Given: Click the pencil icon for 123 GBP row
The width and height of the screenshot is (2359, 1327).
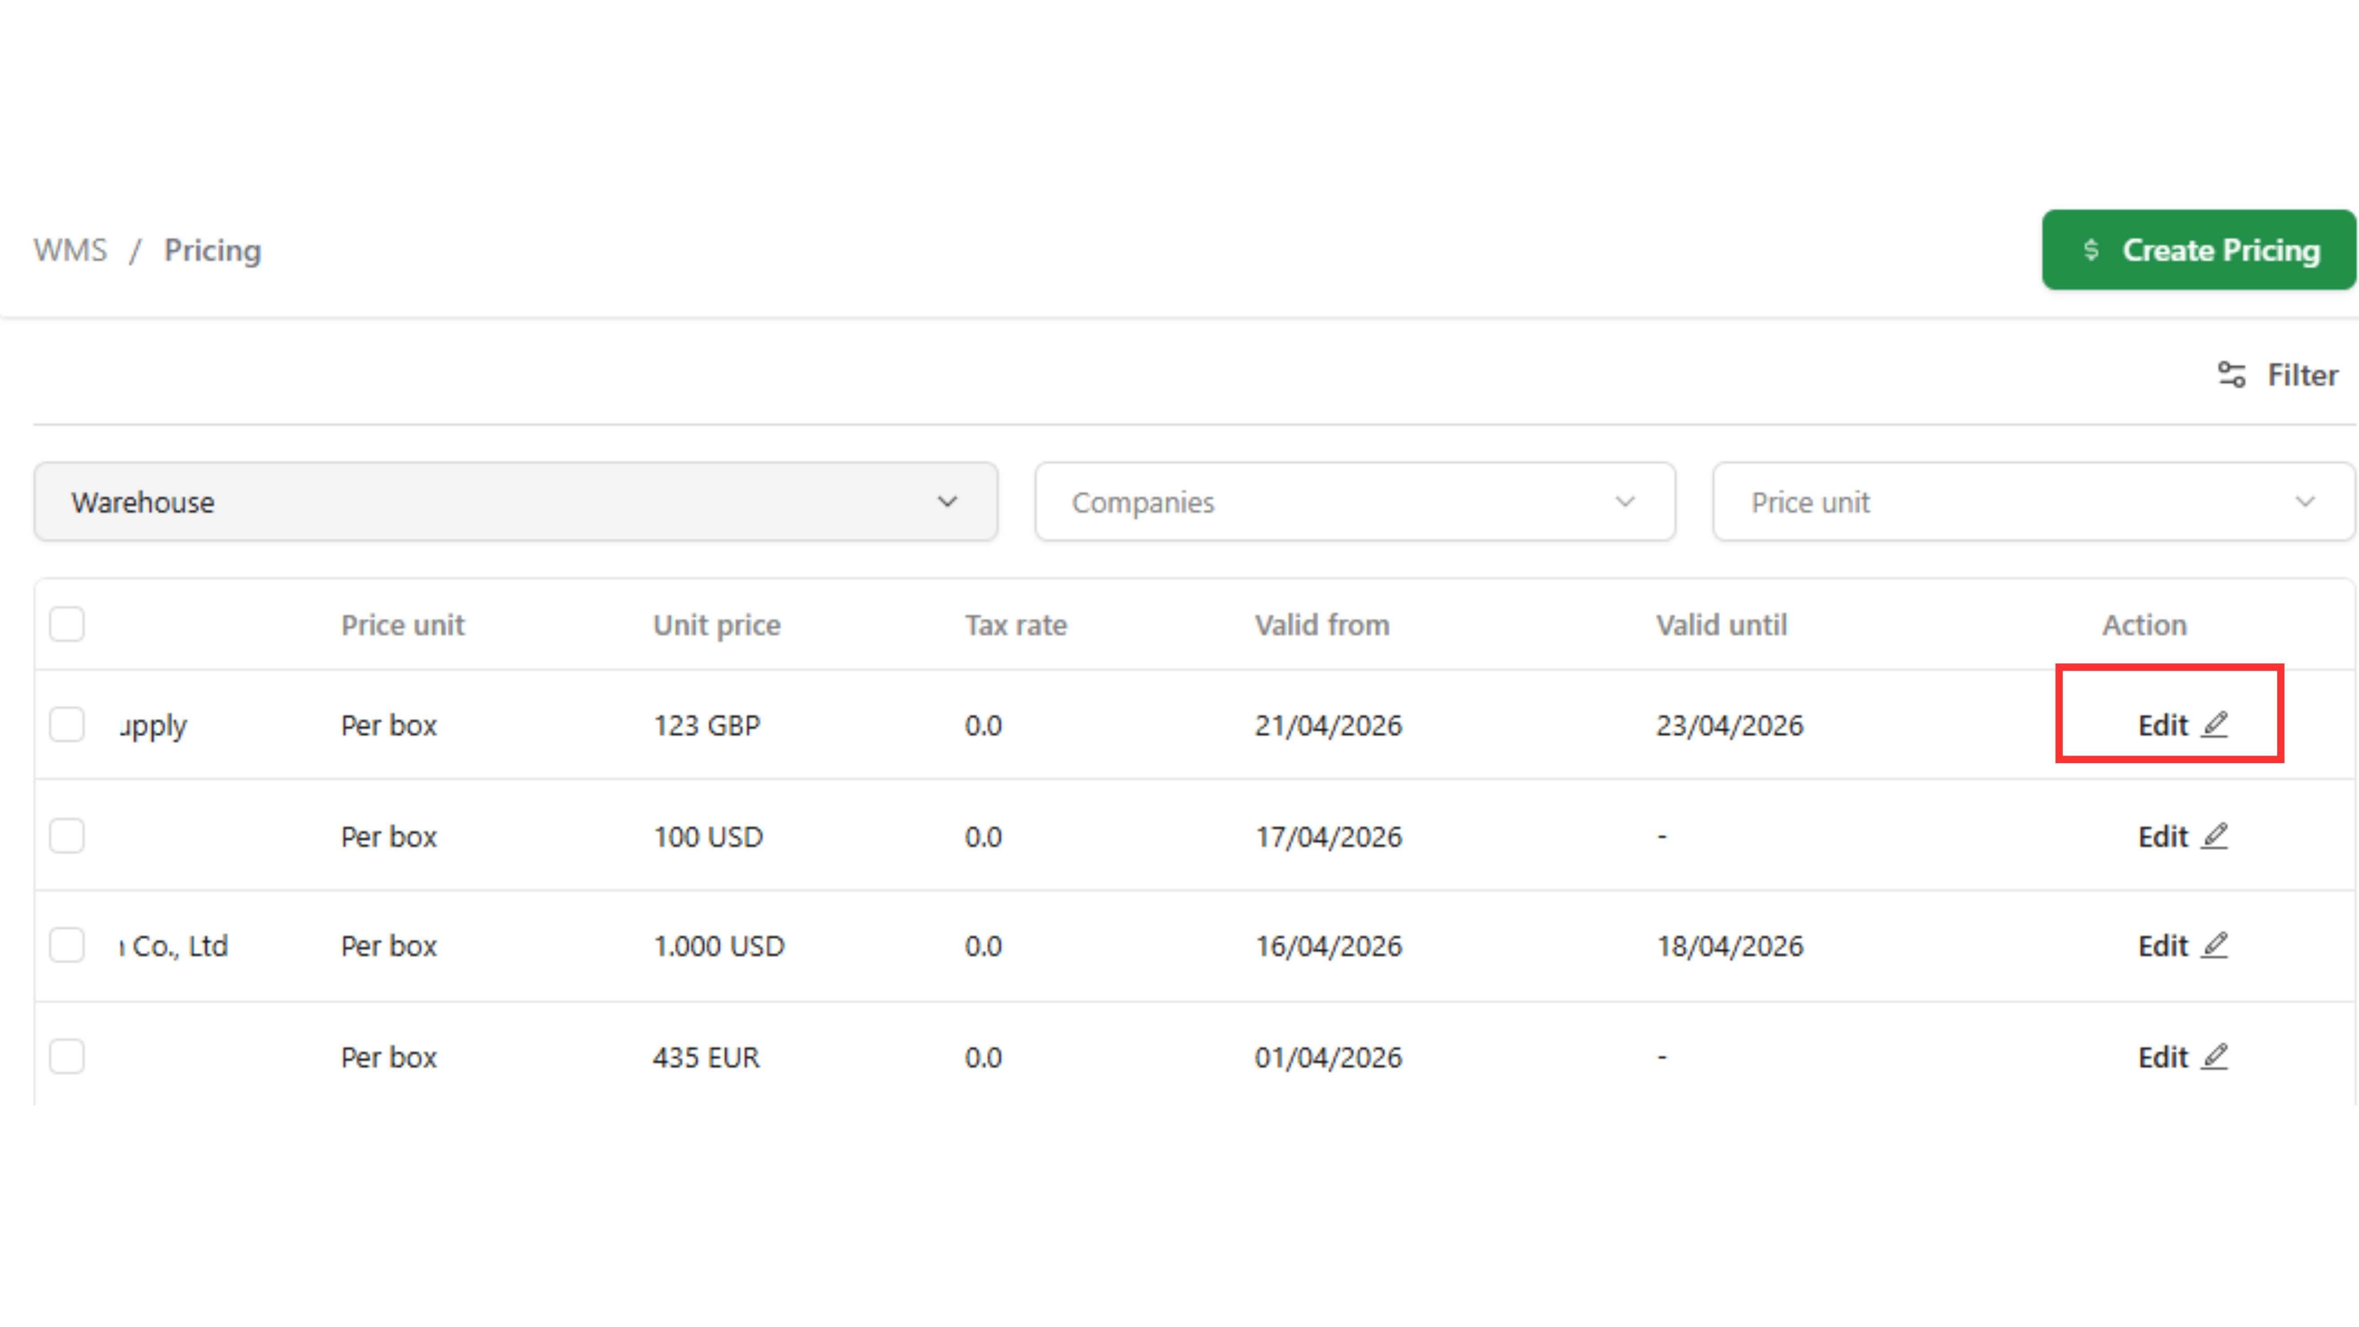Looking at the screenshot, I should [2214, 724].
